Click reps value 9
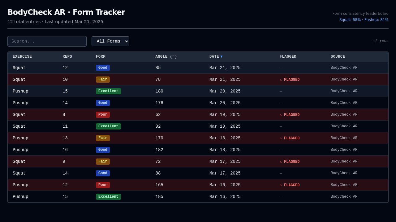Viewport: 396px width, 222px height. coord(64,162)
